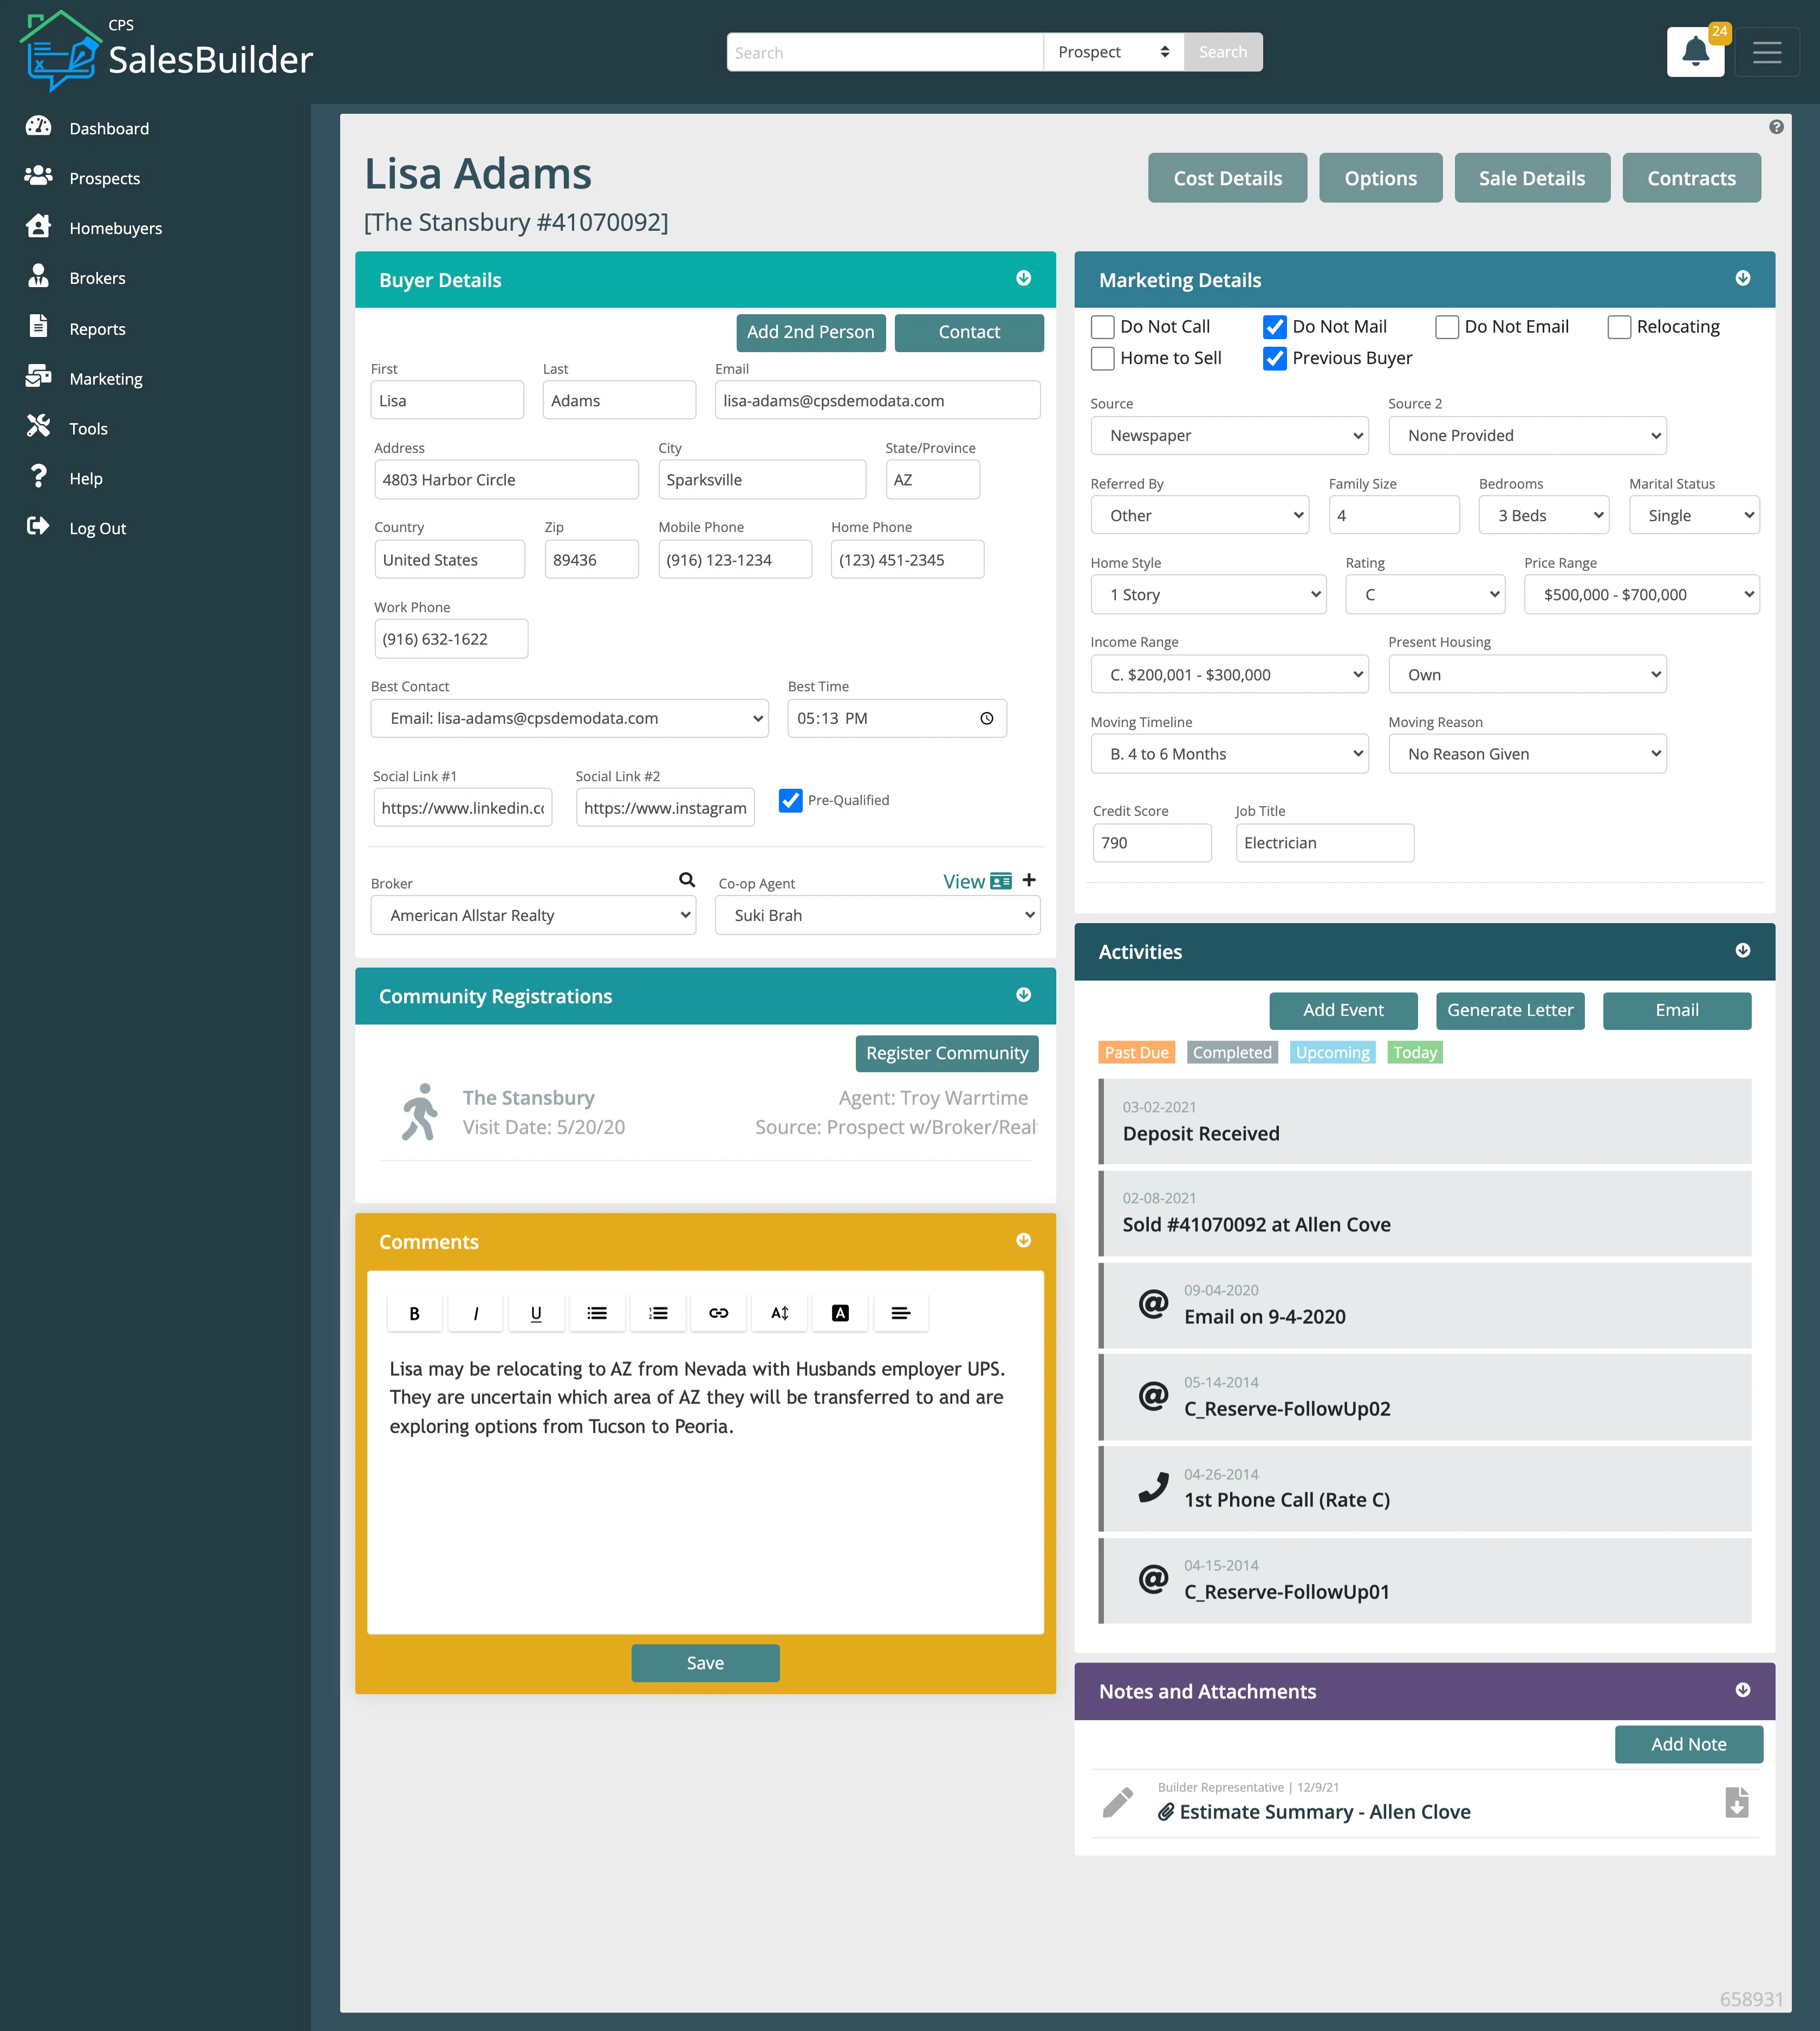This screenshot has height=2031, width=1820.
Task: Toggle the Pre-Qualified checkbox
Action: pos(791,800)
